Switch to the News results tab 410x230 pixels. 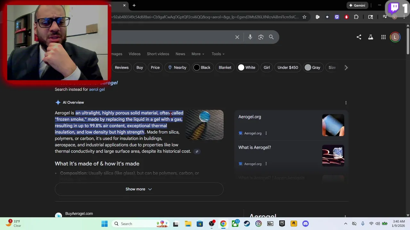click(180, 54)
